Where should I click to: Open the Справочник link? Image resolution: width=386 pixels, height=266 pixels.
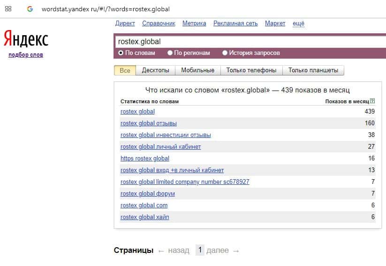coord(159,23)
